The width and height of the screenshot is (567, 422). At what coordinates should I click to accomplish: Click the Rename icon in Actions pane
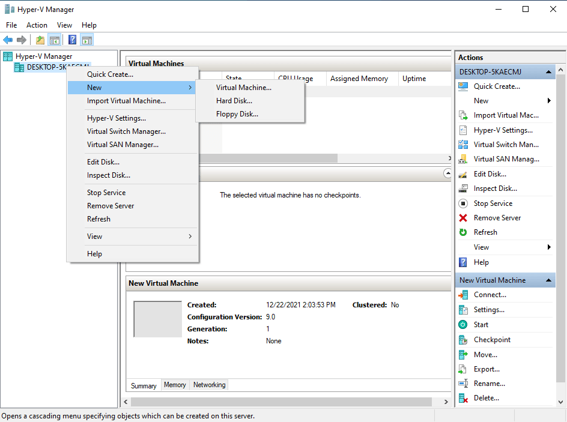pos(463,384)
